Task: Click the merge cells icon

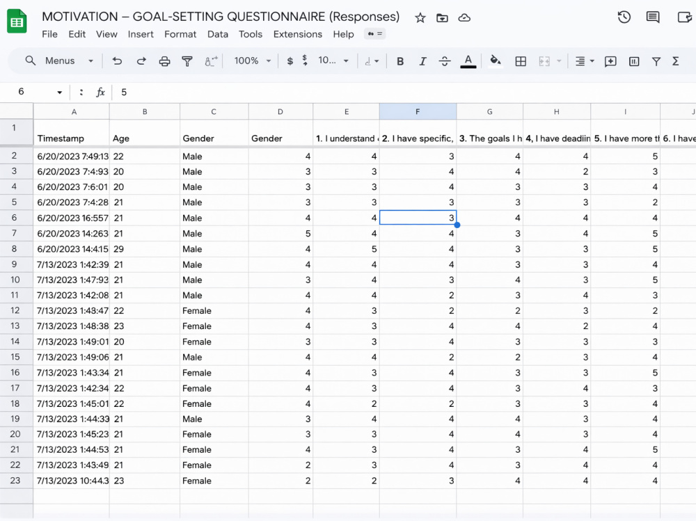Action: point(544,61)
